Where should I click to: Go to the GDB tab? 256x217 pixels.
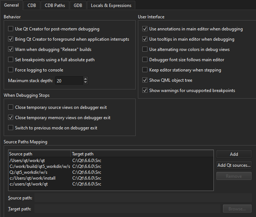[78, 5]
